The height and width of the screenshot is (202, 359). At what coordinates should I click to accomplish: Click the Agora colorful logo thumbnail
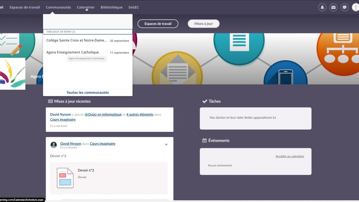coord(13,74)
